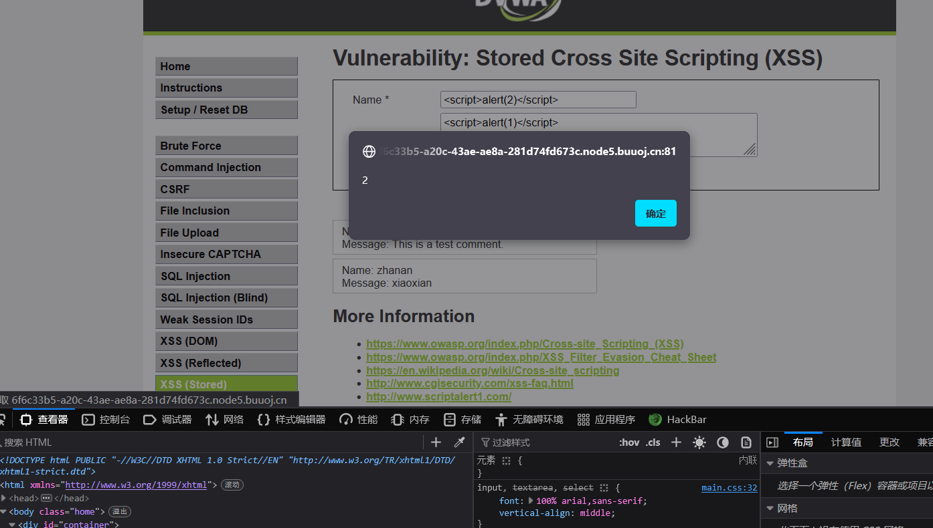
Task: Open the 样式编辑器 style editor tab
Action: pyautogui.click(x=291, y=420)
